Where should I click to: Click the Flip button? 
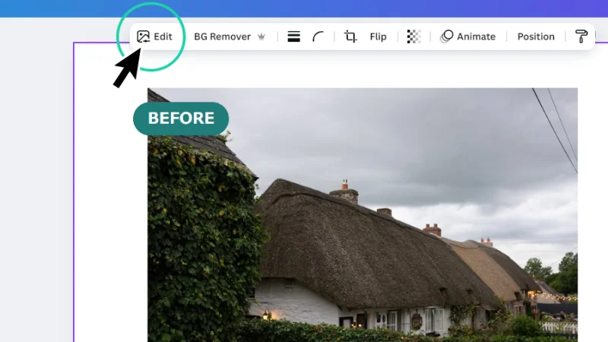[378, 36]
